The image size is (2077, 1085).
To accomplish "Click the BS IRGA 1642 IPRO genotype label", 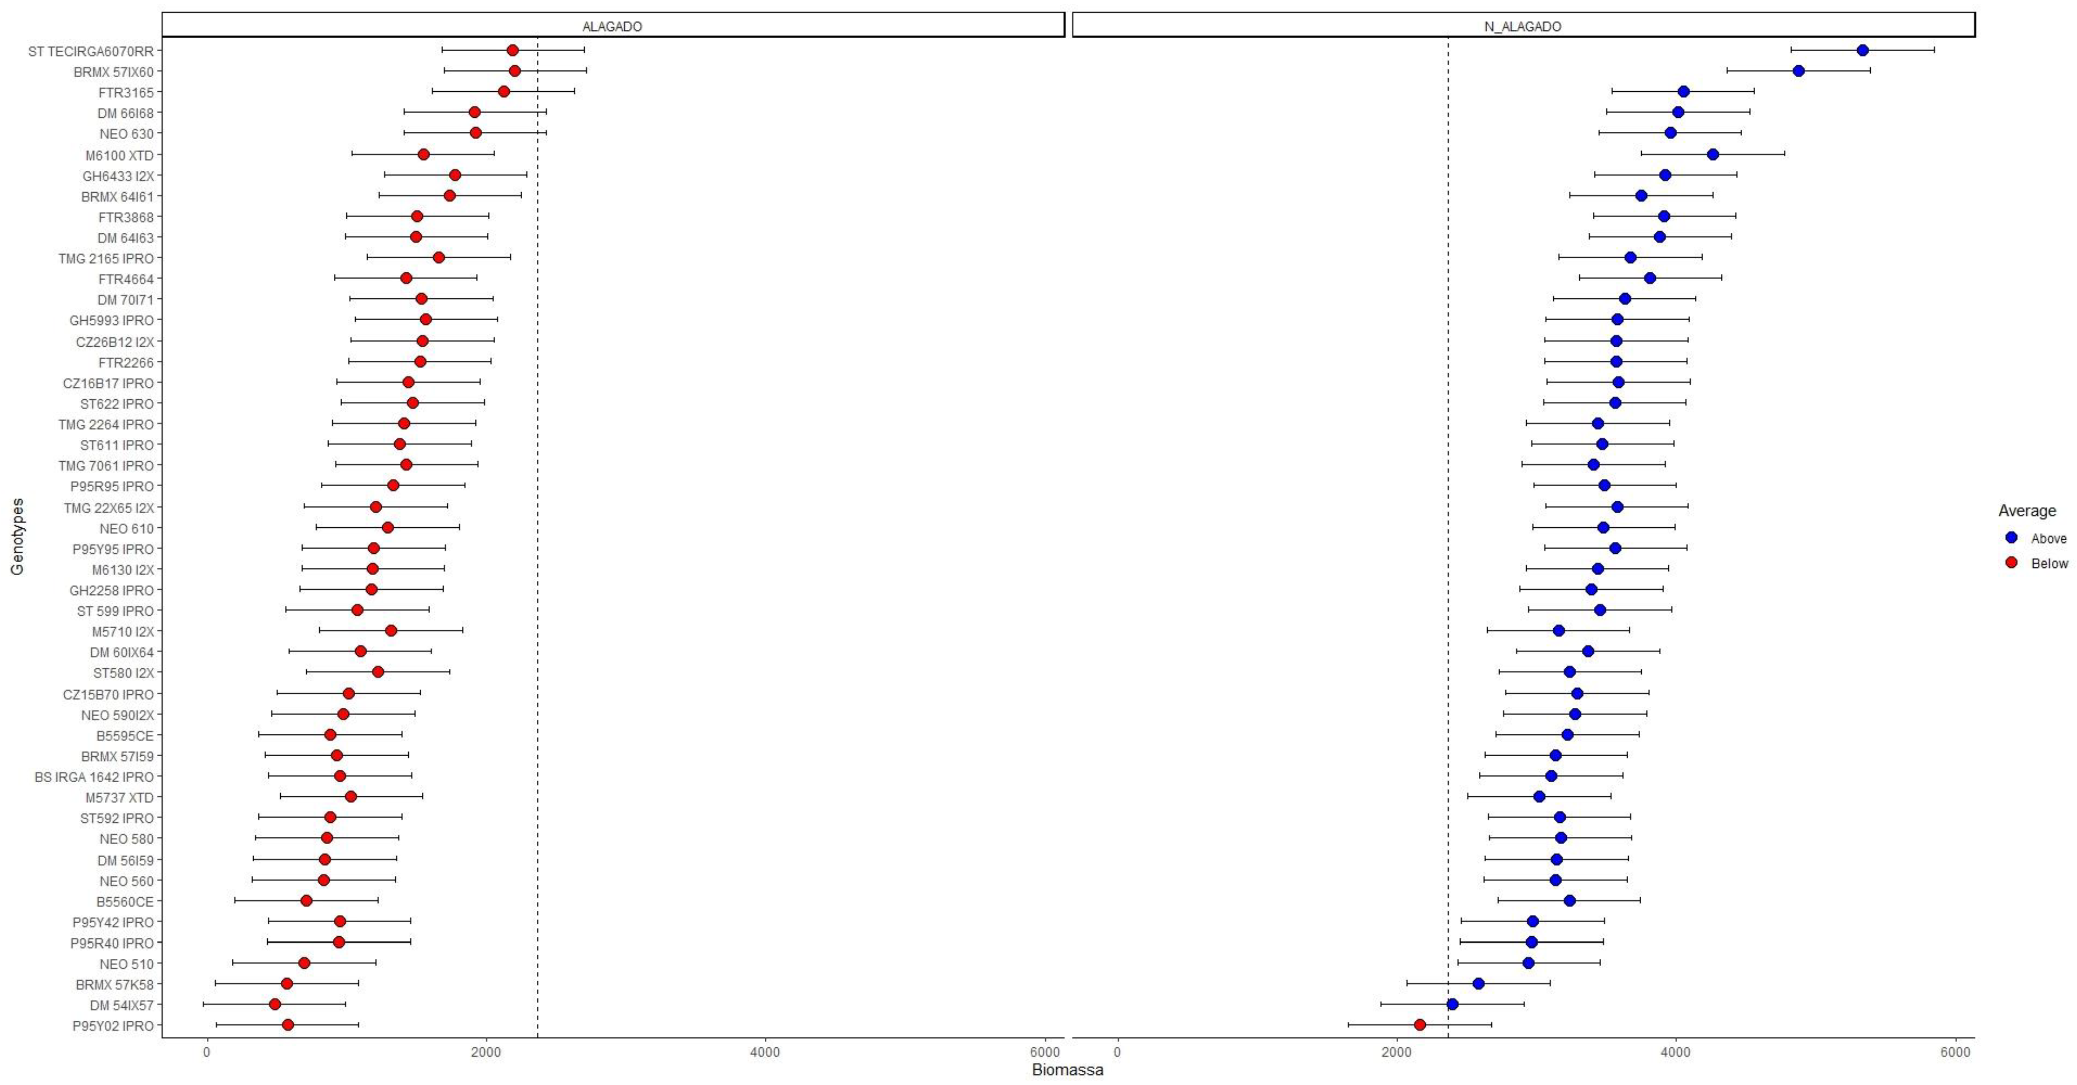I will pyautogui.click(x=94, y=777).
